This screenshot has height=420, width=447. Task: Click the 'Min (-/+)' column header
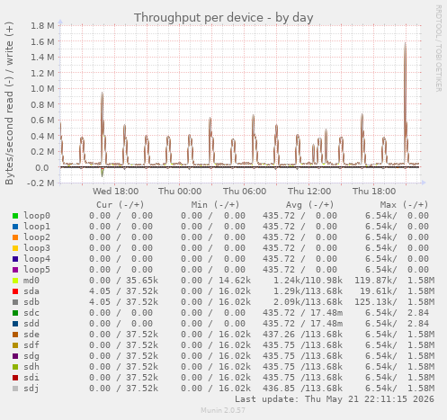(x=215, y=205)
